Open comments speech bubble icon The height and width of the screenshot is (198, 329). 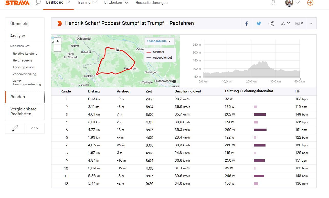298,24
